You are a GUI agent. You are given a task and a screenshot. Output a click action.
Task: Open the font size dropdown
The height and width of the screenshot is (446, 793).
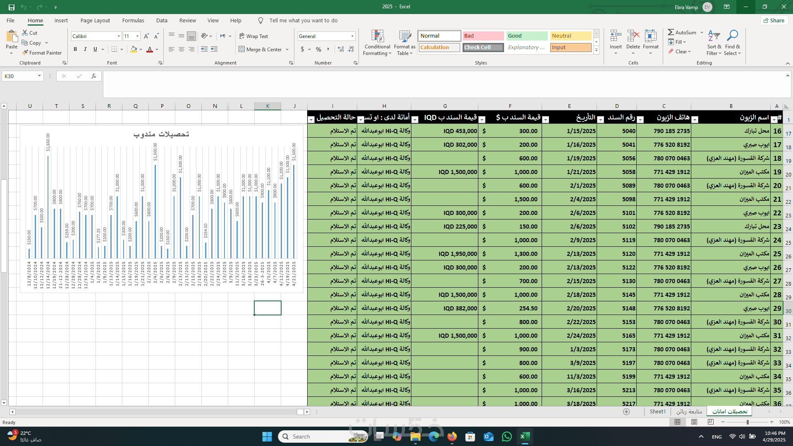point(137,36)
